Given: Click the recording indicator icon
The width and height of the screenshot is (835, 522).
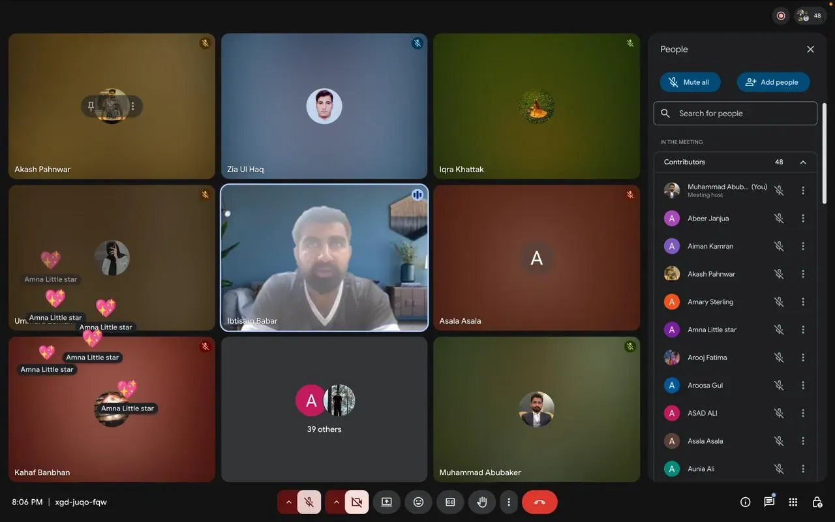Looking at the screenshot, I should 781,16.
